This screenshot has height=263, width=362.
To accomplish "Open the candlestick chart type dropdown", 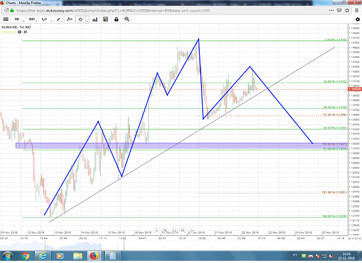I will tap(46, 19).
